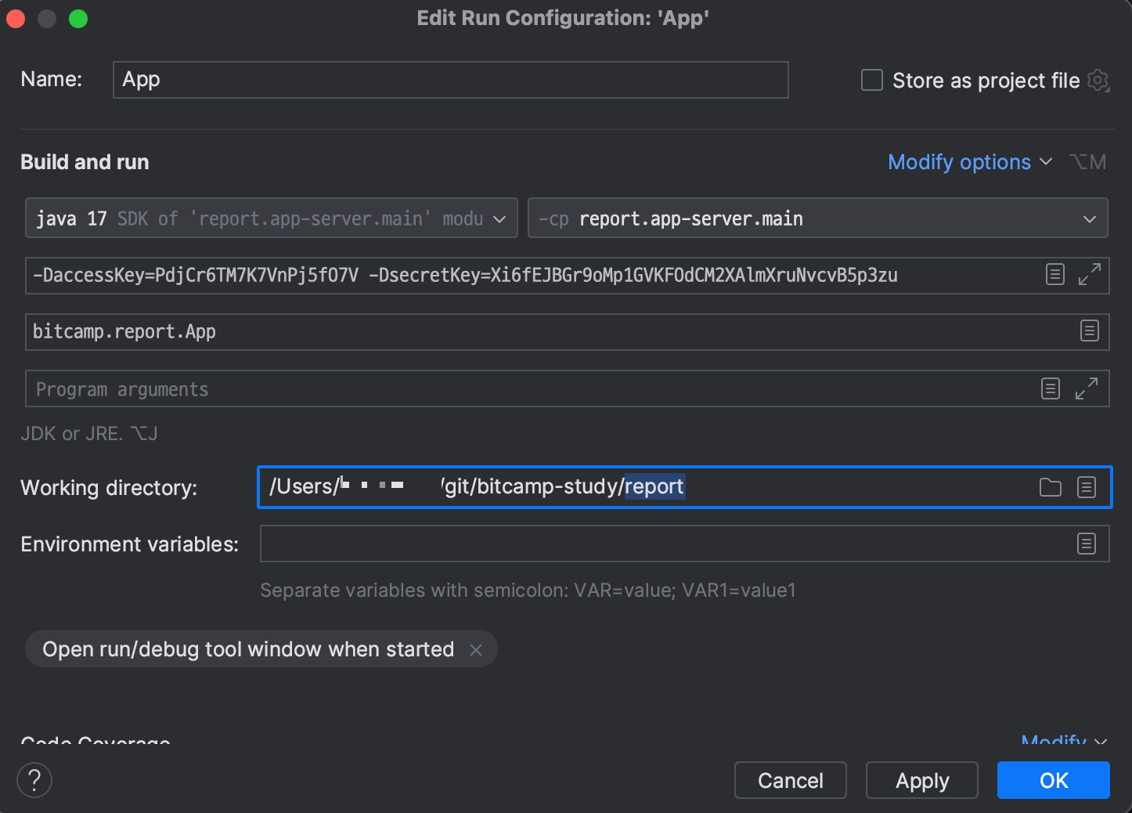This screenshot has height=813, width=1132.
Task: Expand the VM options field icon
Action: pos(1089,274)
